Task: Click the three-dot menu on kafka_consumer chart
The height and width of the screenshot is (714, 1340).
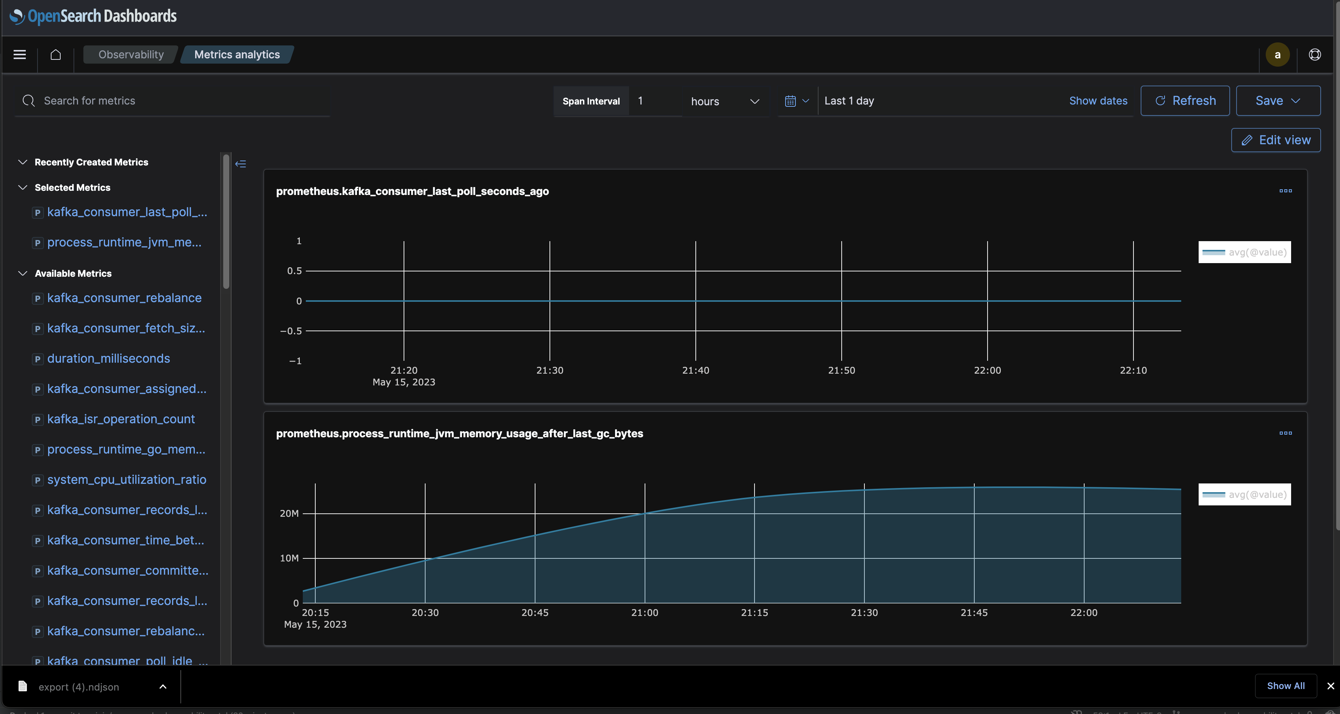Action: coord(1285,190)
